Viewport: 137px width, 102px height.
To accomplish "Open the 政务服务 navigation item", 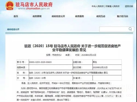I will 79,16.
